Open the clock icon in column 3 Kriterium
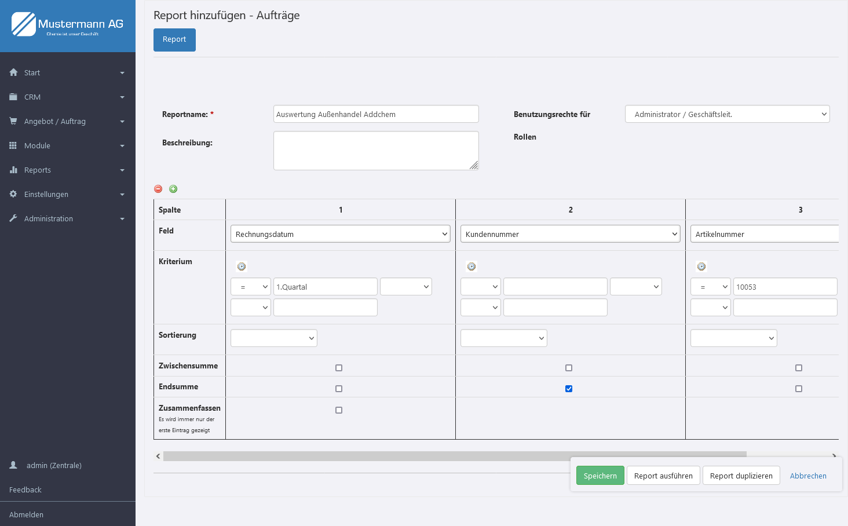848x526 pixels. point(701,266)
